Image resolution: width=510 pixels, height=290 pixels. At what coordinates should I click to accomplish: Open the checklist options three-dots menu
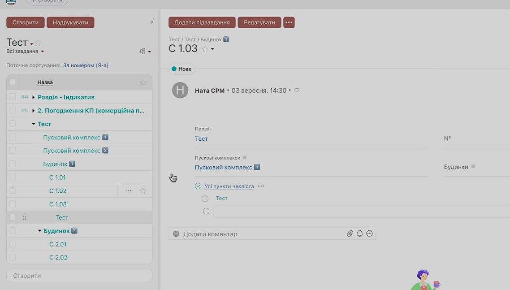pyautogui.click(x=261, y=186)
